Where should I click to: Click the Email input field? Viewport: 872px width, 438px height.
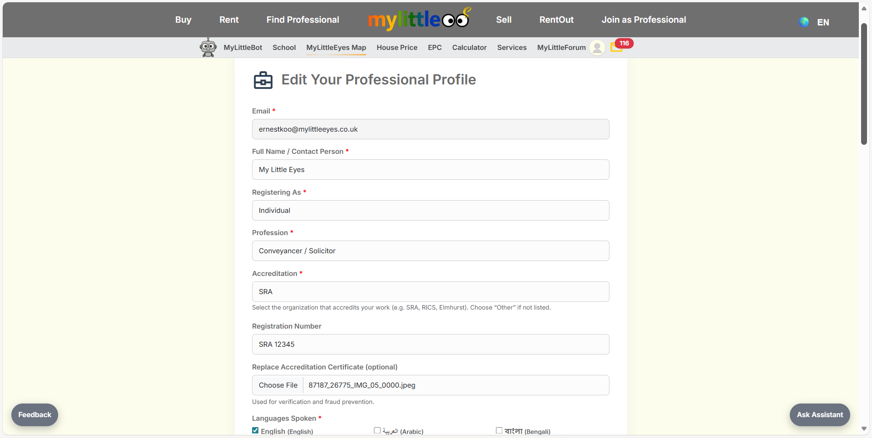(x=430, y=129)
